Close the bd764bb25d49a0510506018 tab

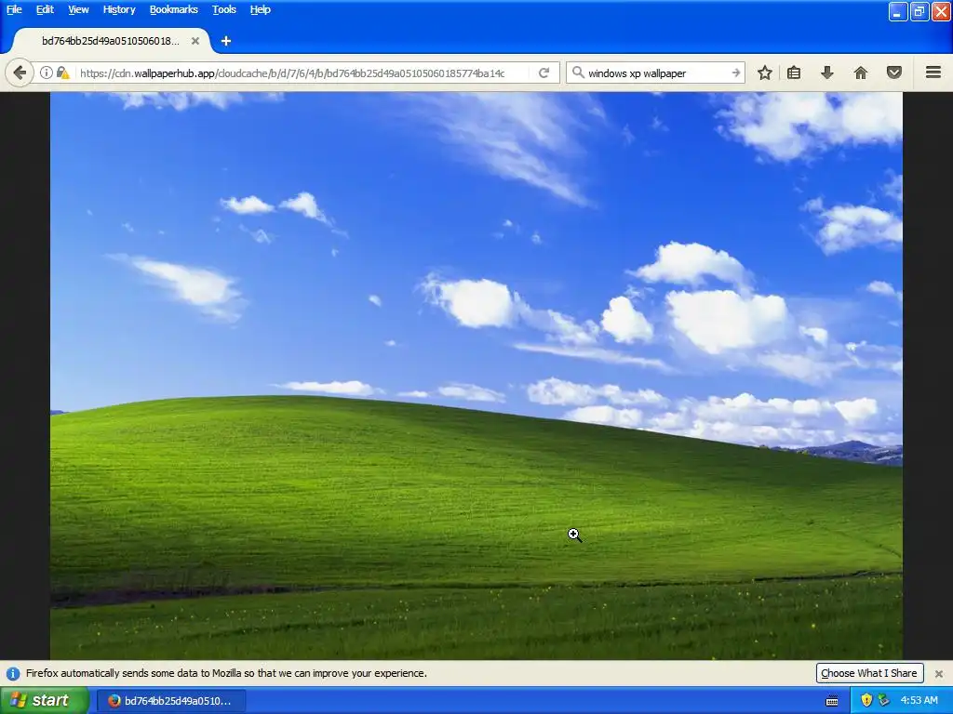click(x=195, y=41)
